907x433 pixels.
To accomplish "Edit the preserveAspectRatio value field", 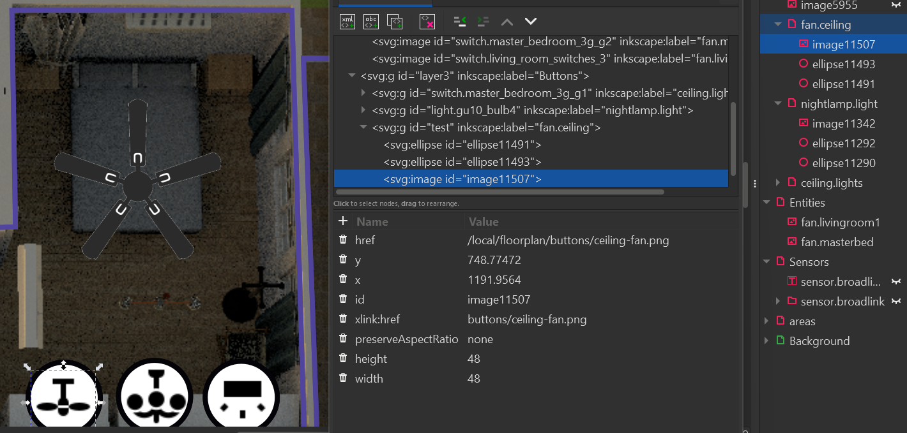I will click(511, 339).
